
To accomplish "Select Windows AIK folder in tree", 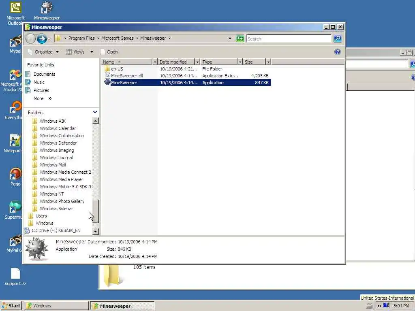I will (52, 121).
